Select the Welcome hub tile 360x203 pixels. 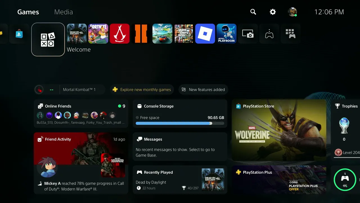point(48,39)
